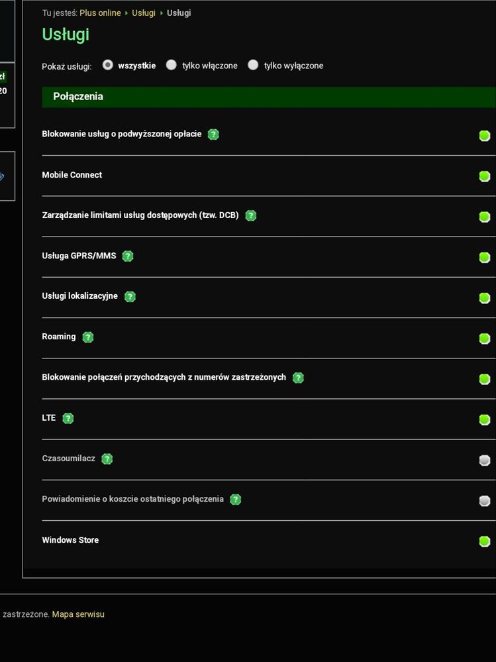The image size is (496, 662).
Task: Open the Mapa serwisu link
Action: point(78,614)
